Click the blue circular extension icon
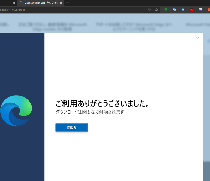 point(183,10)
